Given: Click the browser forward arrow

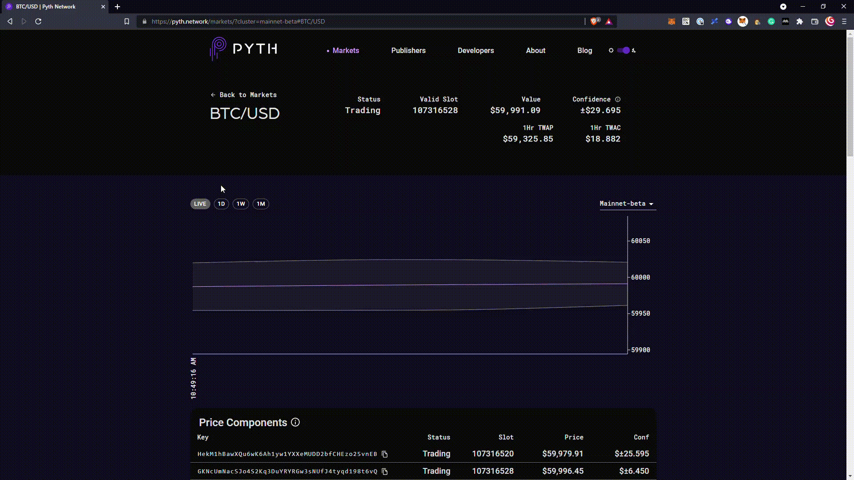Looking at the screenshot, I should pos(24,21).
